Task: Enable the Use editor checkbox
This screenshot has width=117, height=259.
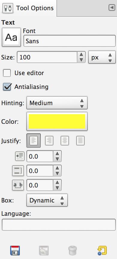Action: click(x=7, y=73)
